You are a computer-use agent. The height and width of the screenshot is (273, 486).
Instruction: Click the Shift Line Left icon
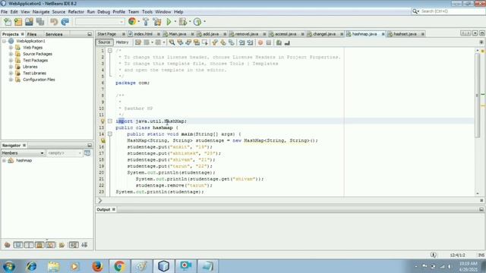coord(242,42)
